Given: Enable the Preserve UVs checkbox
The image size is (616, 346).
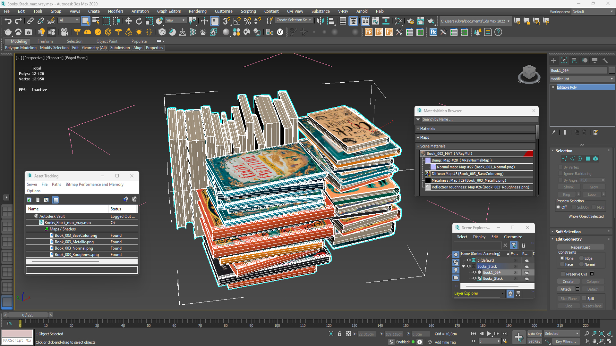Looking at the screenshot, I should coord(563,274).
